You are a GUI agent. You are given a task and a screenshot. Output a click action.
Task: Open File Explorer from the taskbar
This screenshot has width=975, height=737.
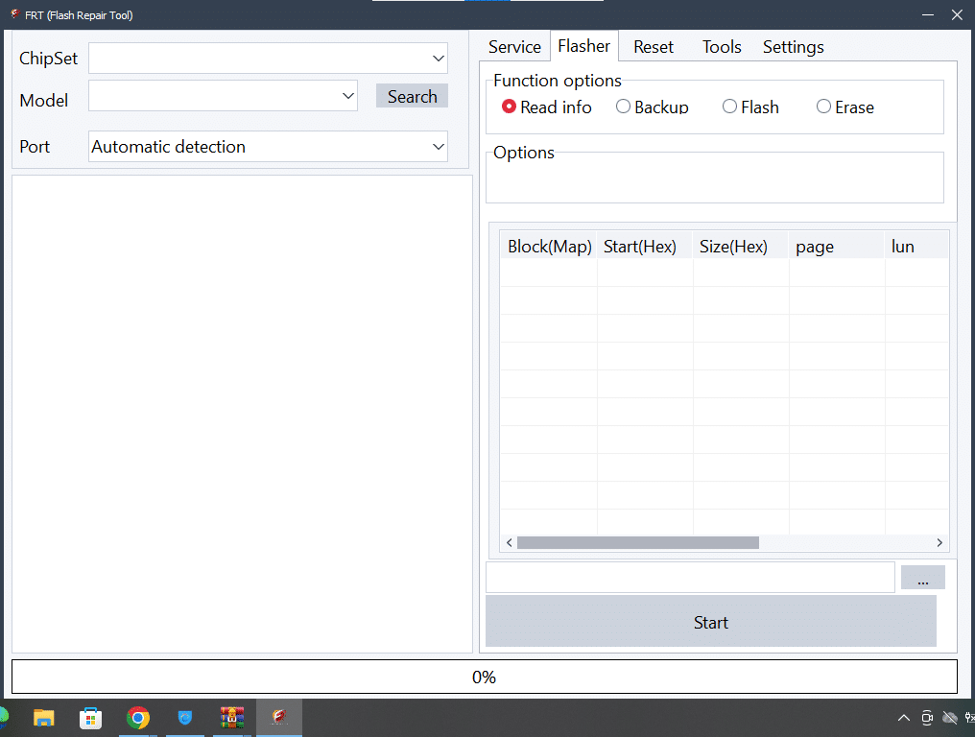click(x=44, y=718)
